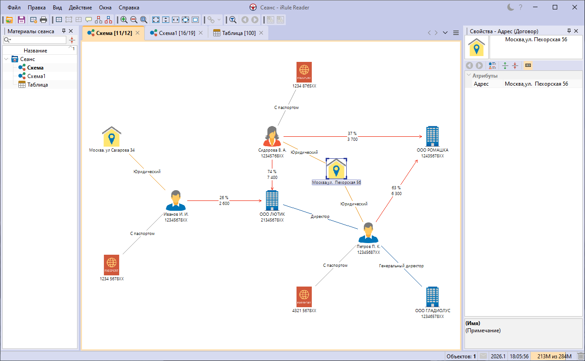This screenshot has height=361, width=585.
Task: Click the green expand-all arrows in Properties
Action: click(505, 65)
